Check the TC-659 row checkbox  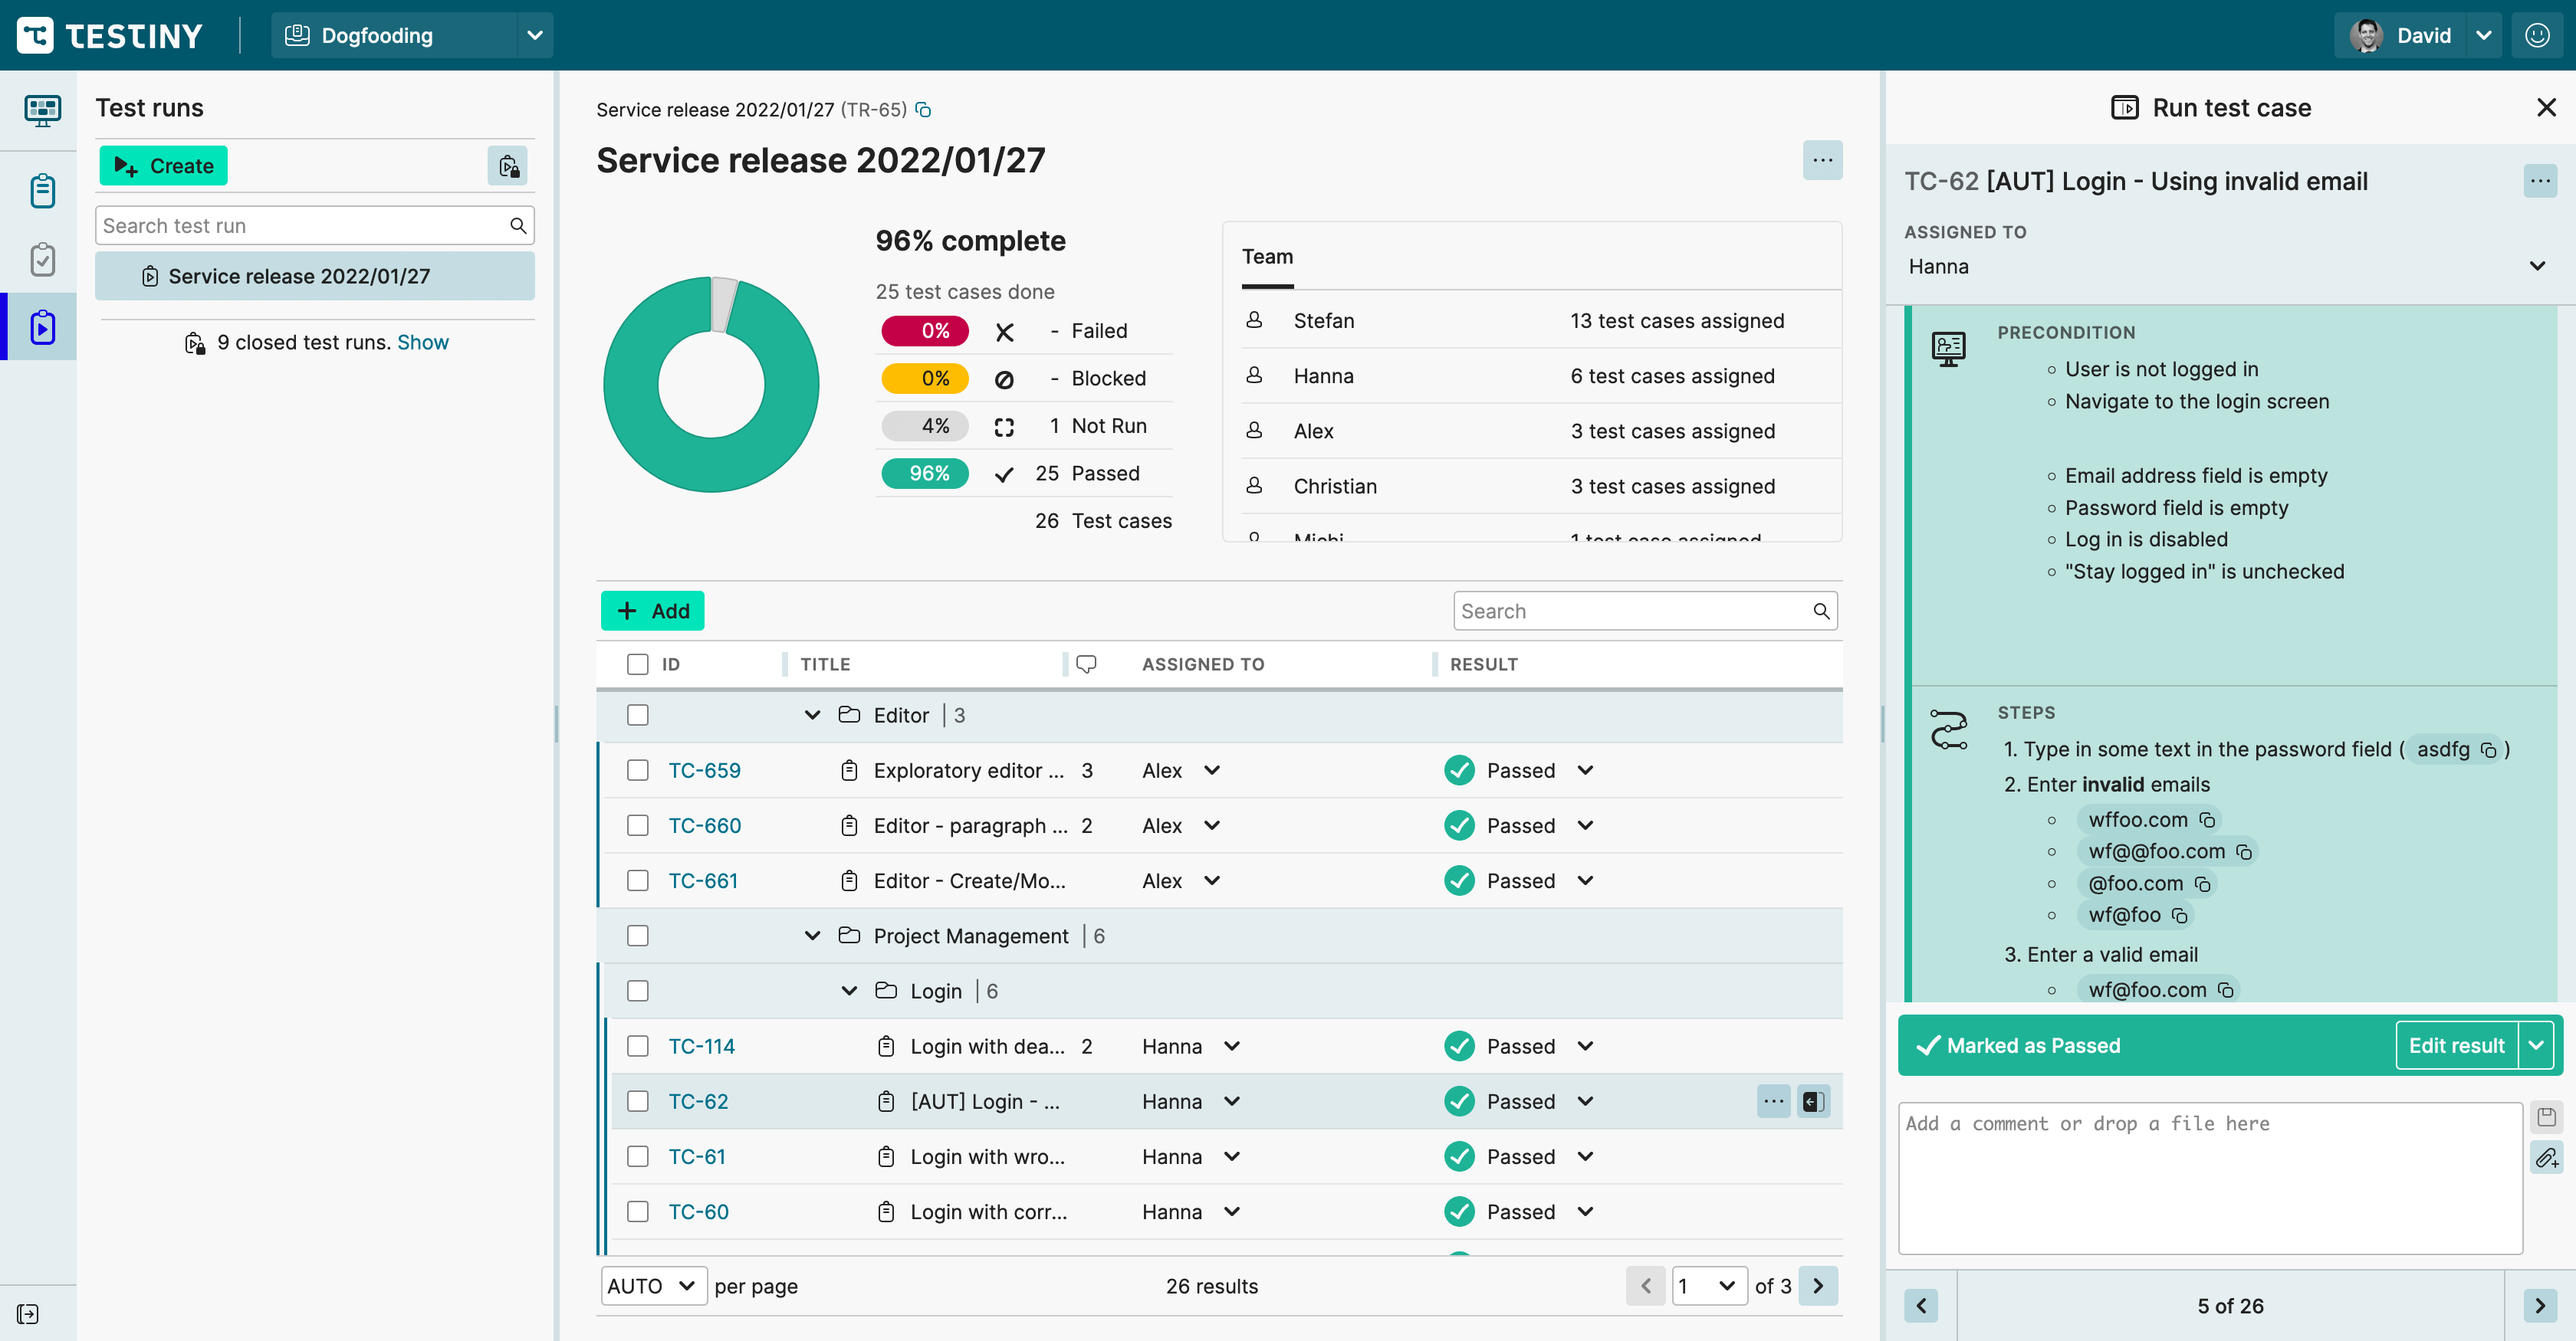[637, 770]
